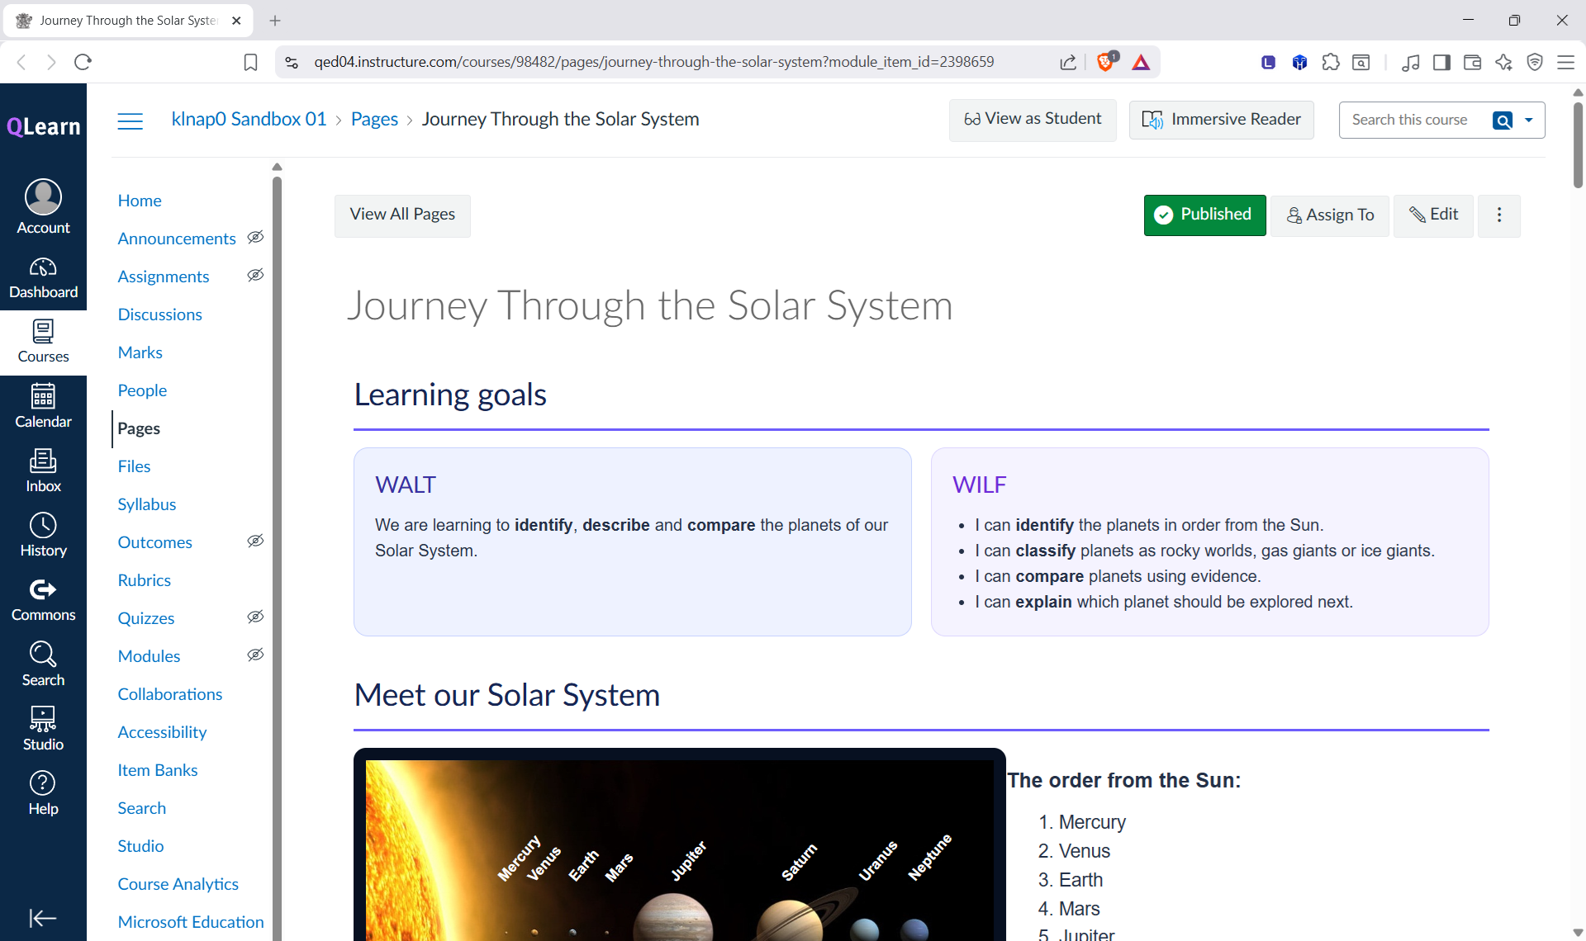Open Rubrics in course navigation
Viewport: 1586px width, 941px height.
click(x=144, y=580)
